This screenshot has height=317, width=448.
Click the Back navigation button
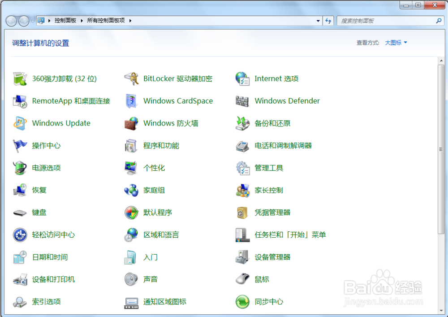pyautogui.click(x=12, y=21)
